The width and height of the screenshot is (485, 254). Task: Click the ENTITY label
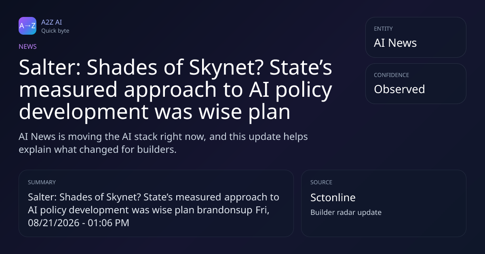383,29
